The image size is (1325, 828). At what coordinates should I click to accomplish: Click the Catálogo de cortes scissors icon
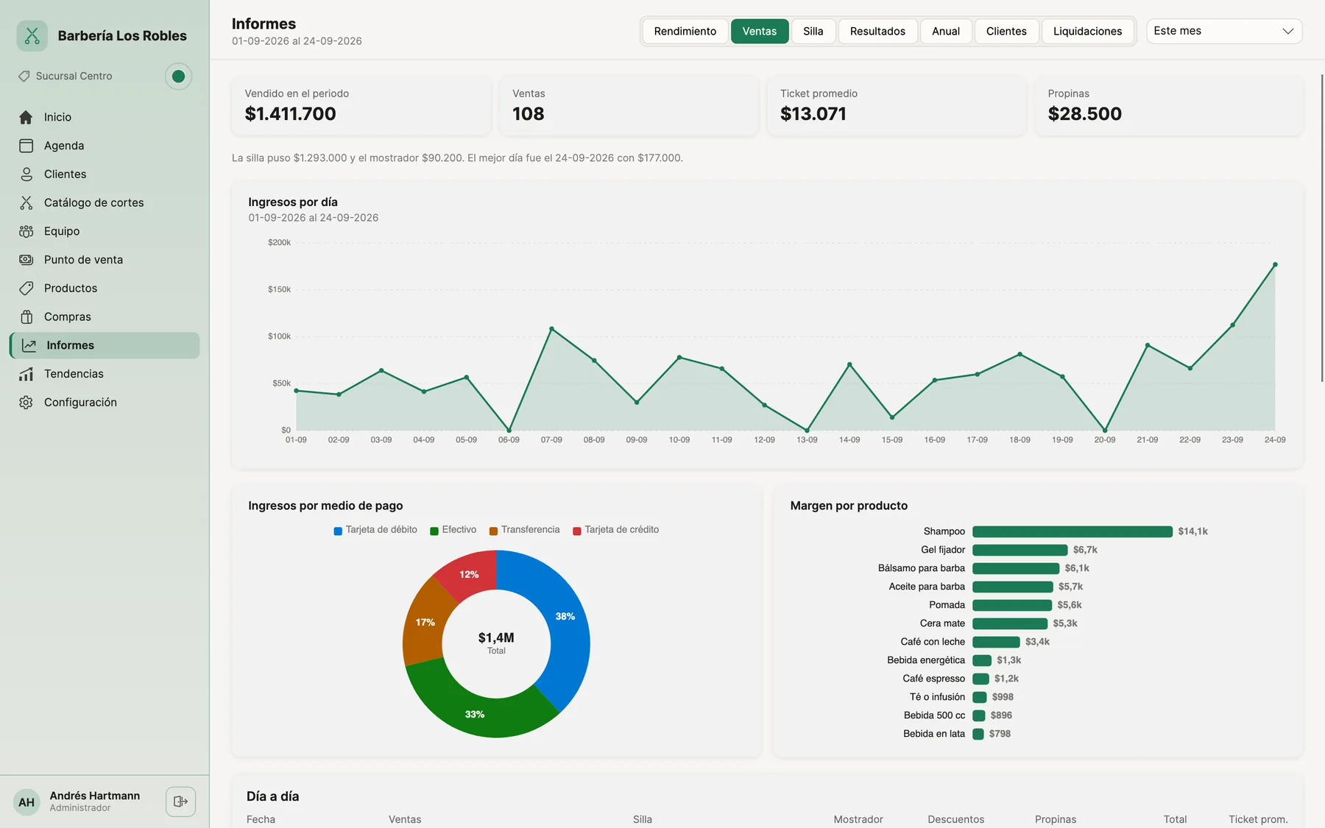tap(26, 202)
